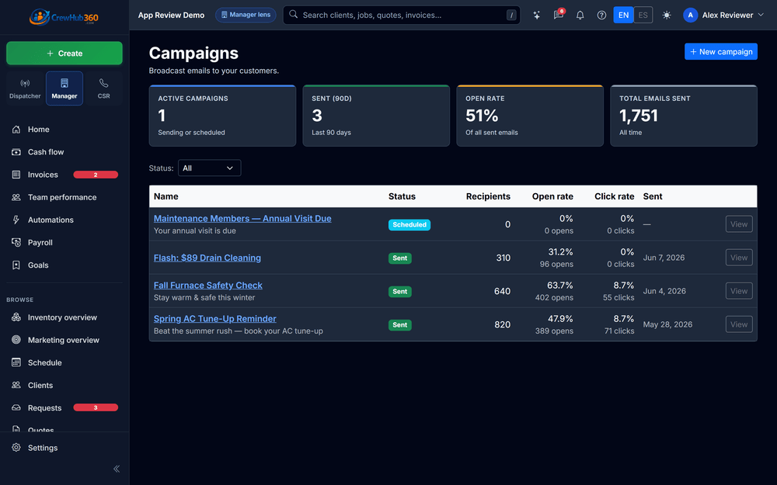Click the Automations lightning icon
The width and height of the screenshot is (777, 485).
click(16, 220)
